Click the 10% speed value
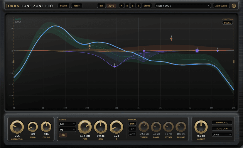243x148 pixels. [x=33, y=134]
